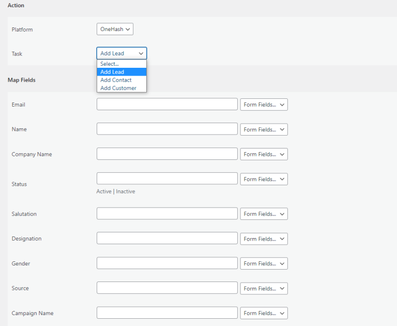Focus the Salutation text field

(x=167, y=213)
